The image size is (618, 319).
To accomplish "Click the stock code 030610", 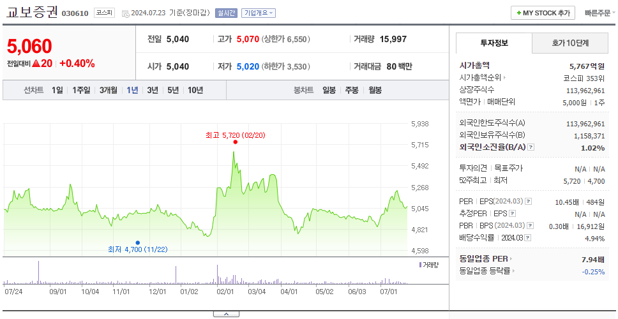I will 75,14.
